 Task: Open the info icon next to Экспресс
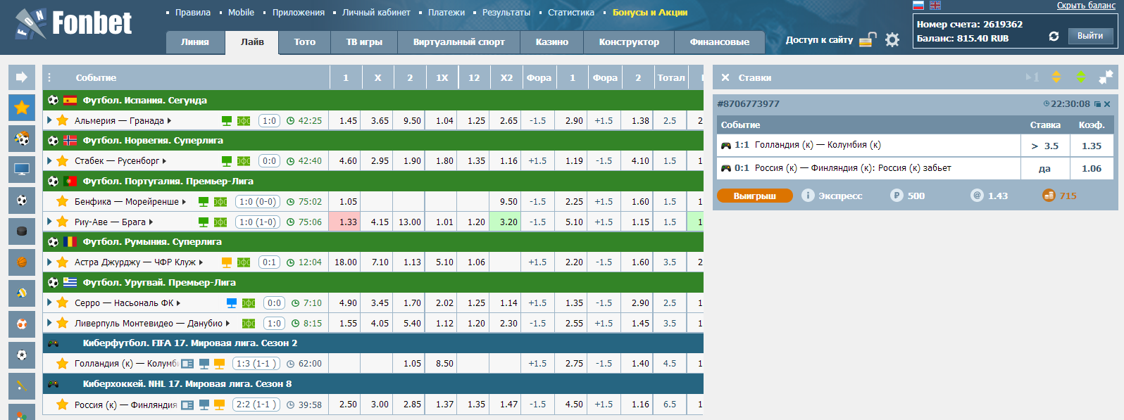(808, 196)
